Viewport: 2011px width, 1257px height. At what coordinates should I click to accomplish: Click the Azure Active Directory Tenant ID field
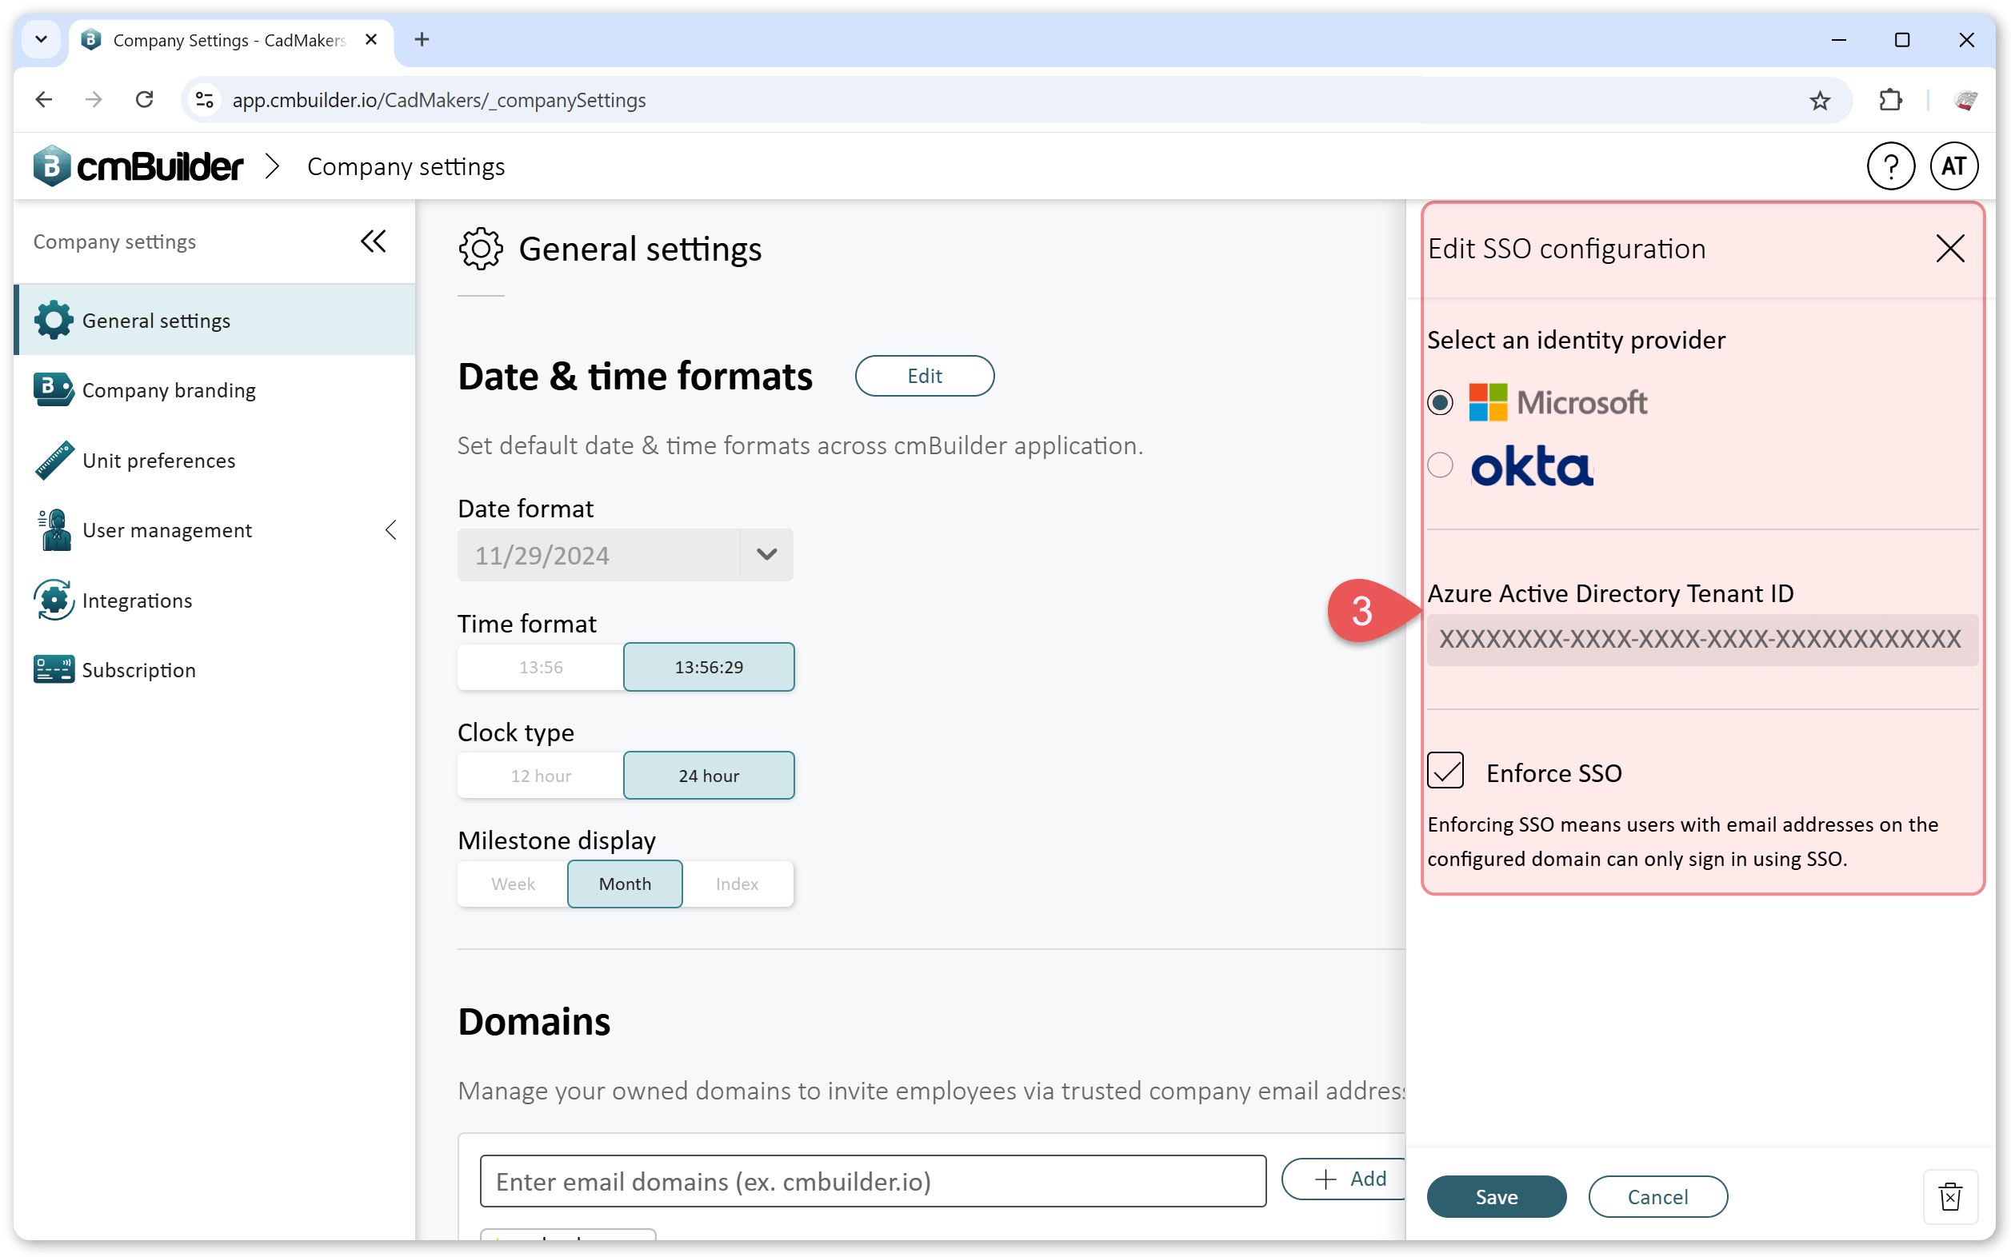(x=1701, y=640)
